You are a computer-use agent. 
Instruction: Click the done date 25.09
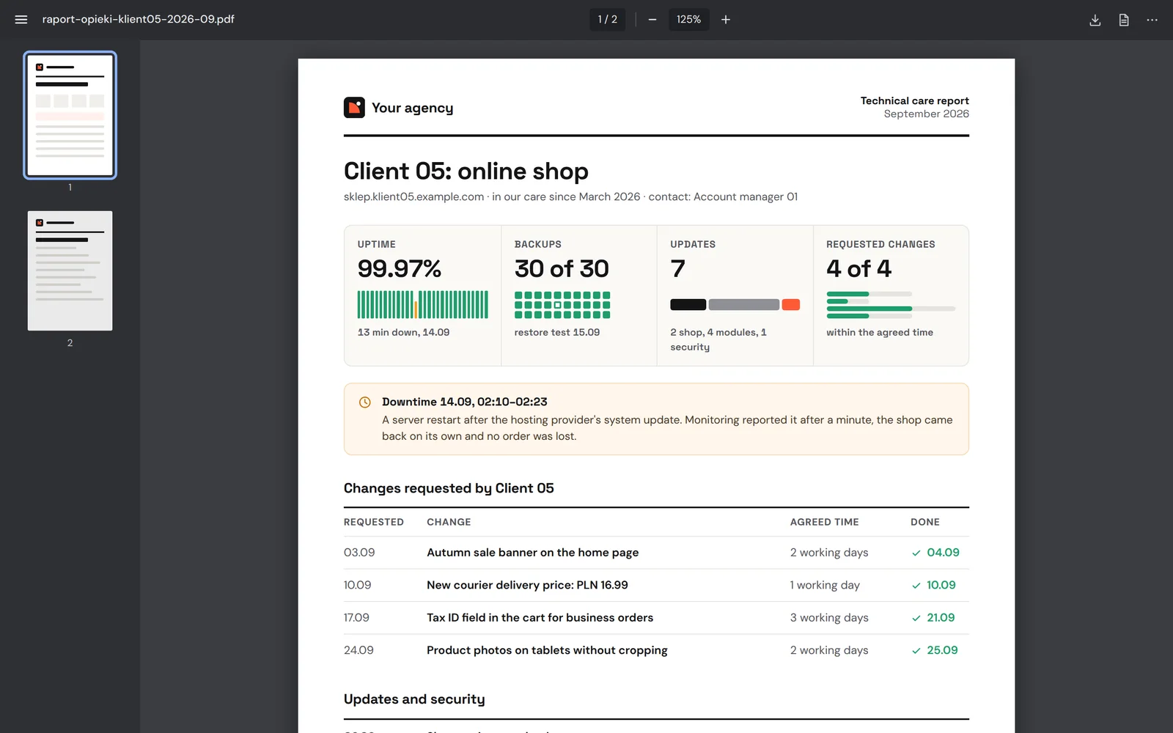pos(943,650)
